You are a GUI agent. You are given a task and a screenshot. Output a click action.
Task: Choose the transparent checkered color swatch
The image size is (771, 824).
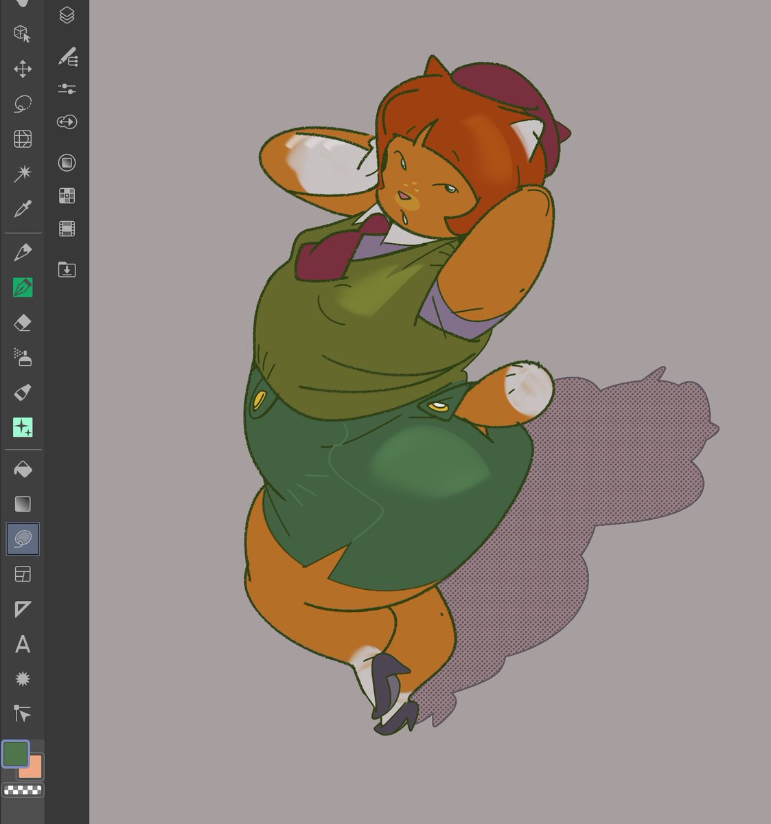pyautogui.click(x=23, y=790)
